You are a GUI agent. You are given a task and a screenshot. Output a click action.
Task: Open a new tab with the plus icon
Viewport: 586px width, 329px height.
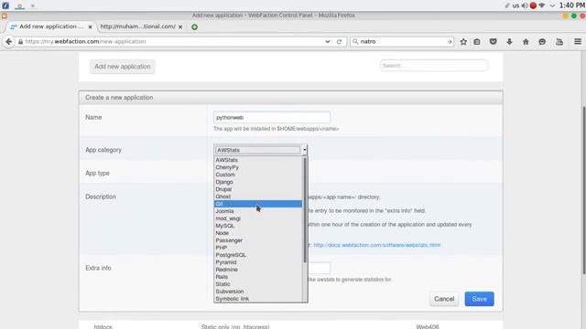[194, 27]
